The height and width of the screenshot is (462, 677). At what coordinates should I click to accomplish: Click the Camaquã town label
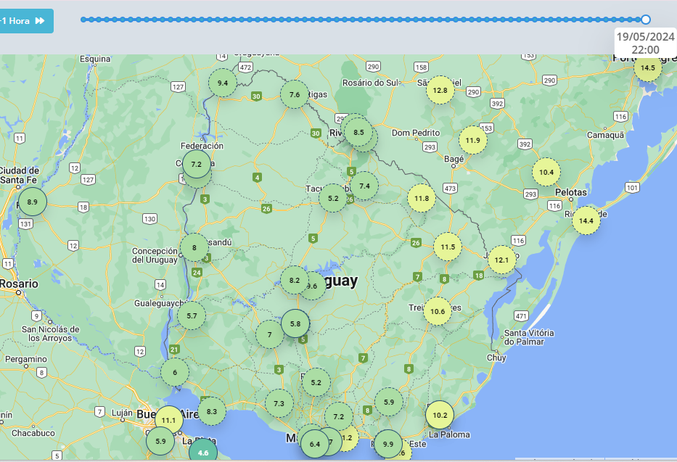pyautogui.click(x=605, y=135)
